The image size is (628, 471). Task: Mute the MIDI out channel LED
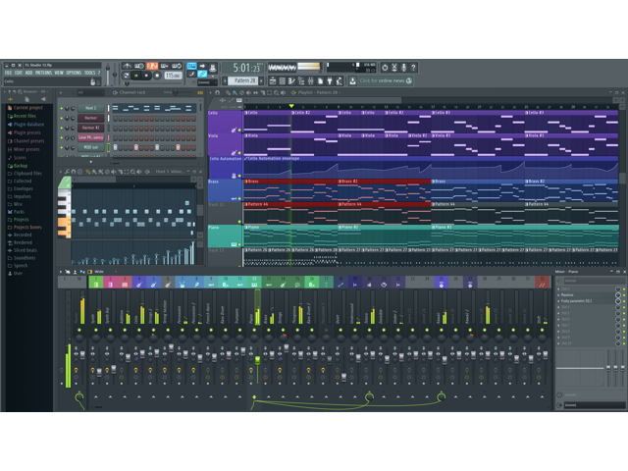[62, 147]
